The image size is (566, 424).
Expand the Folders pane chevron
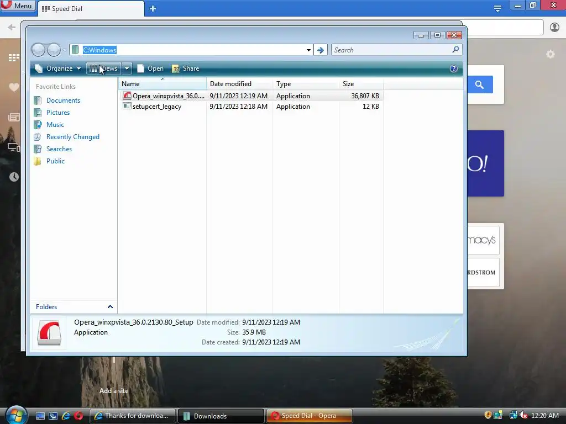[110, 307]
